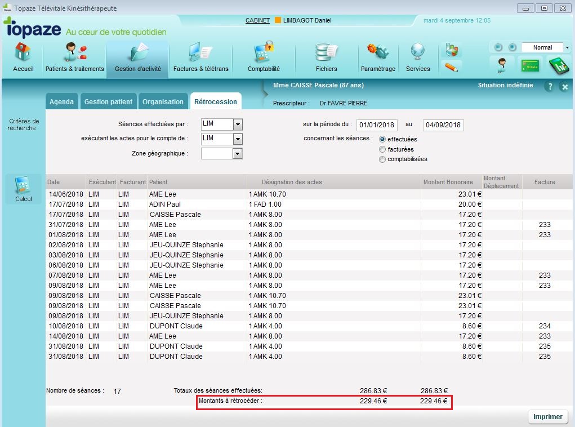Select the effectuées radio button
This screenshot has height=427, width=575.
(382, 139)
